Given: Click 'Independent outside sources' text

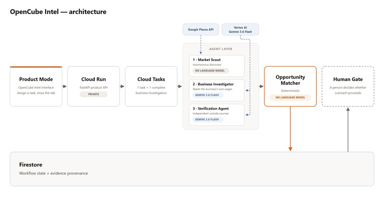Looking at the screenshot, I should (211, 113).
